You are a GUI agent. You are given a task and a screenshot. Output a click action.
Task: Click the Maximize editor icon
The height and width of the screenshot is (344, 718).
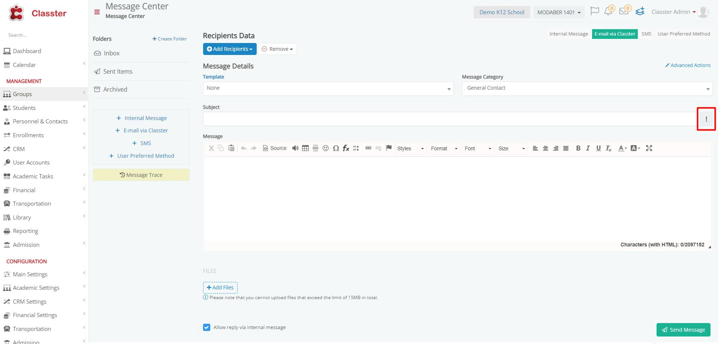[649, 148]
